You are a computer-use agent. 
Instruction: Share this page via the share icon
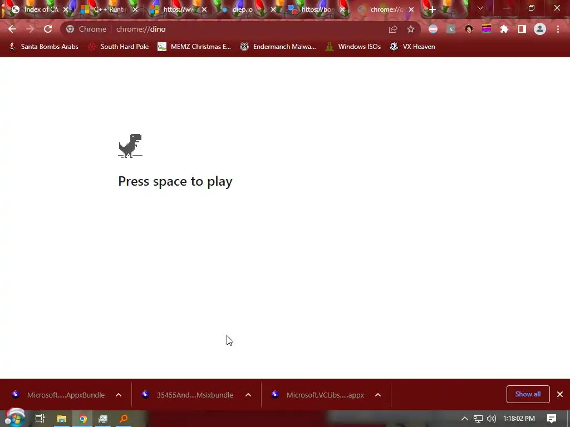[393, 29]
